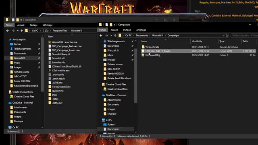Screen dimensions: 258x145
Task: Select the CSW Installer.exe icon
Action: coord(50,70)
